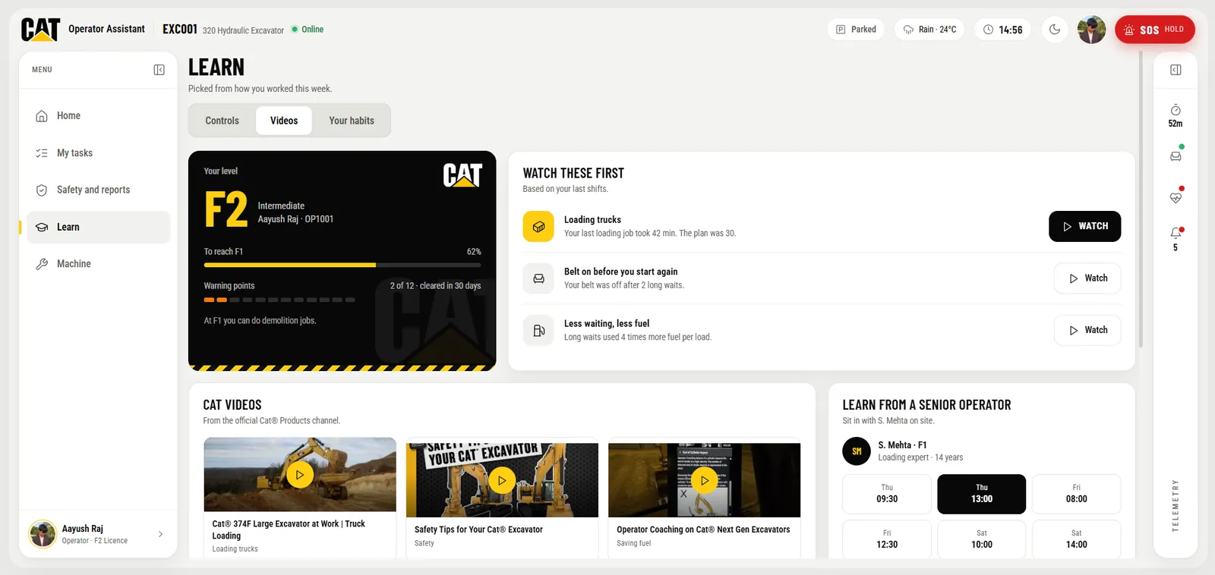Click 'Safety Tips for Your Cat® Excavator' title
Image resolution: width=1215 pixels, height=575 pixels.
click(478, 529)
